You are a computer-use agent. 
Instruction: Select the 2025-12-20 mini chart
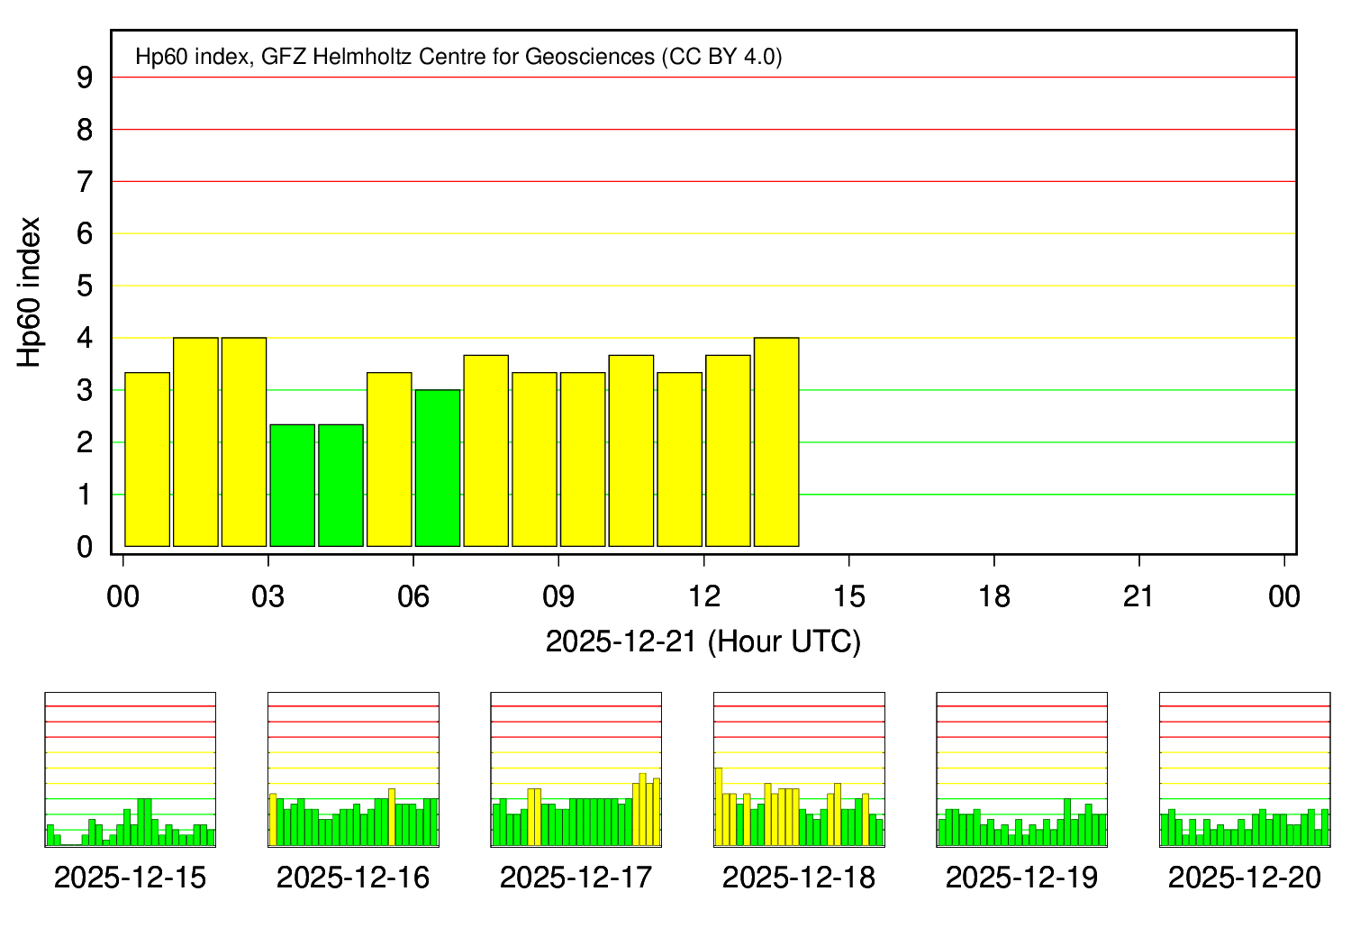click(1245, 769)
